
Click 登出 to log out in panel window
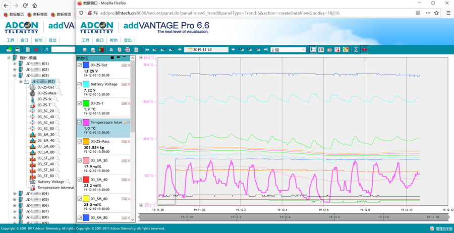128,40
